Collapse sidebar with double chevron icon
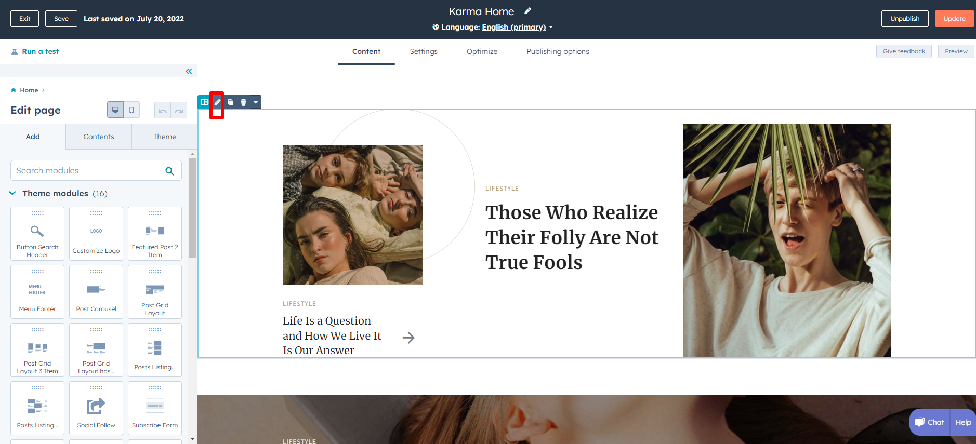Image resolution: width=976 pixels, height=444 pixels. 189,71
